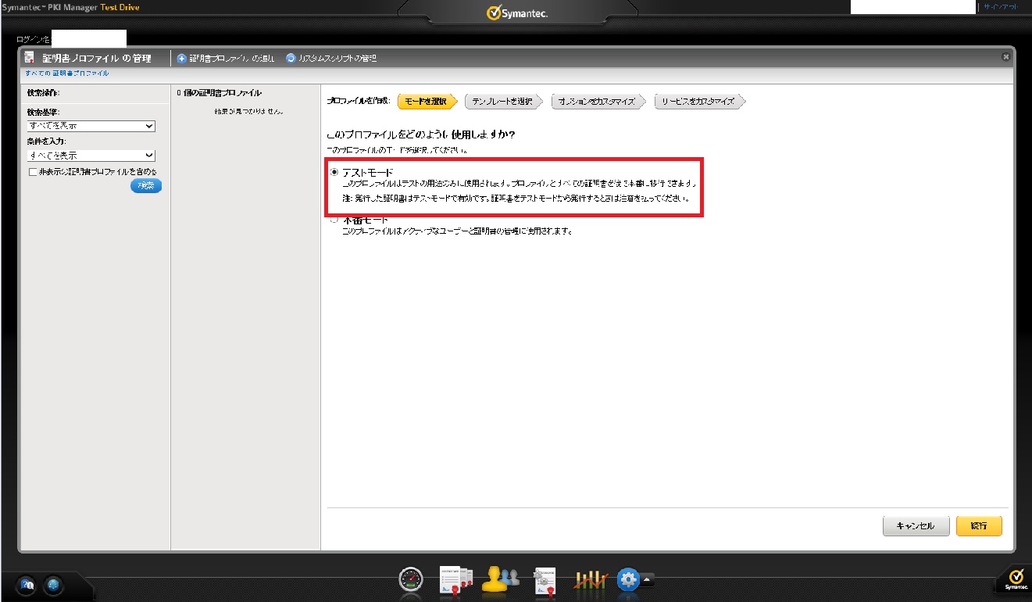The width and height of the screenshot is (1032, 602).
Task: Expand the arrow beside the settings gear
Action: (x=648, y=579)
